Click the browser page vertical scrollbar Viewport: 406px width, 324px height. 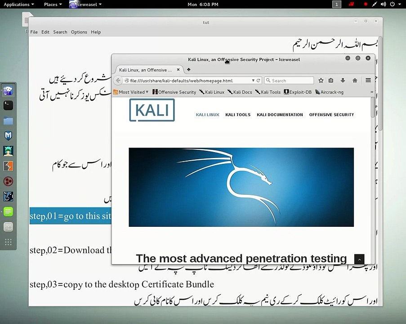[373, 108]
